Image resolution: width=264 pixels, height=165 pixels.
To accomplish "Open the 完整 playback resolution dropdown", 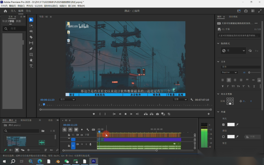I will [x=180, y=99].
